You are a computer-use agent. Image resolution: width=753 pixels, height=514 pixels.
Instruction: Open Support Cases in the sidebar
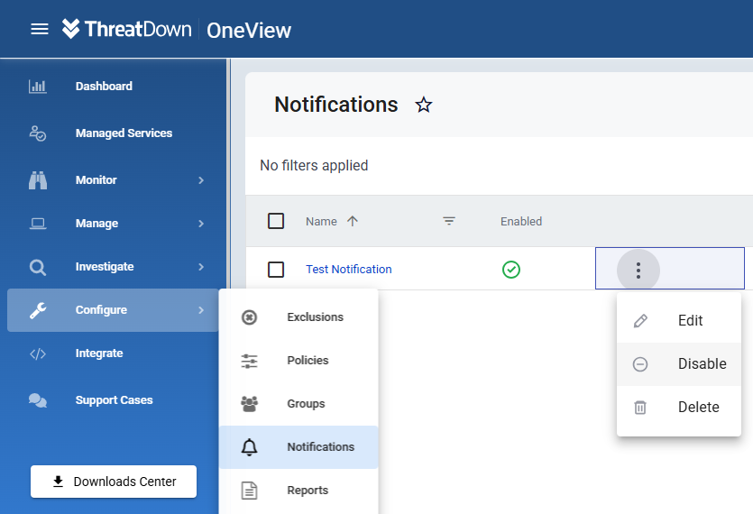(113, 400)
